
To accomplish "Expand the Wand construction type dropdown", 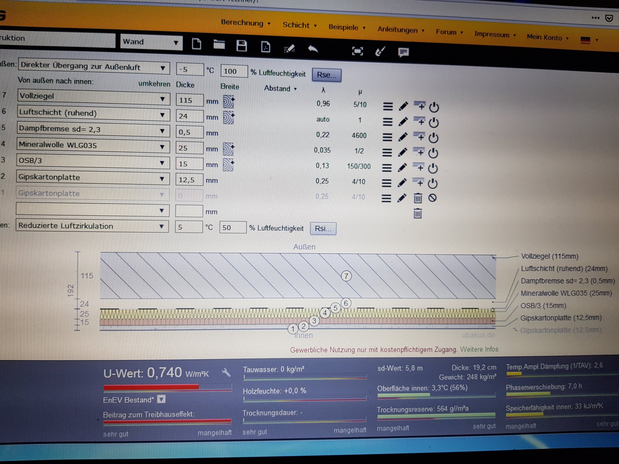I will [x=151, y=42].
